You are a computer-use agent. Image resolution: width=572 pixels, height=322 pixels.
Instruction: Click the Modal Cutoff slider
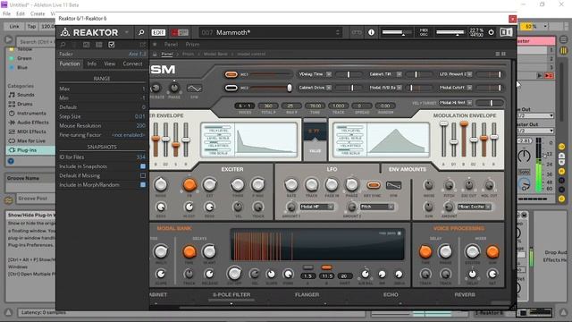(490, 88)
